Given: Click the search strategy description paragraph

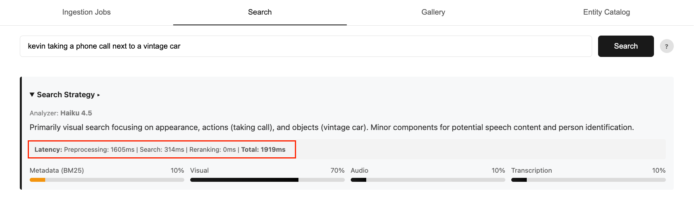Looking at the screenshot, I should pos(331,127).
